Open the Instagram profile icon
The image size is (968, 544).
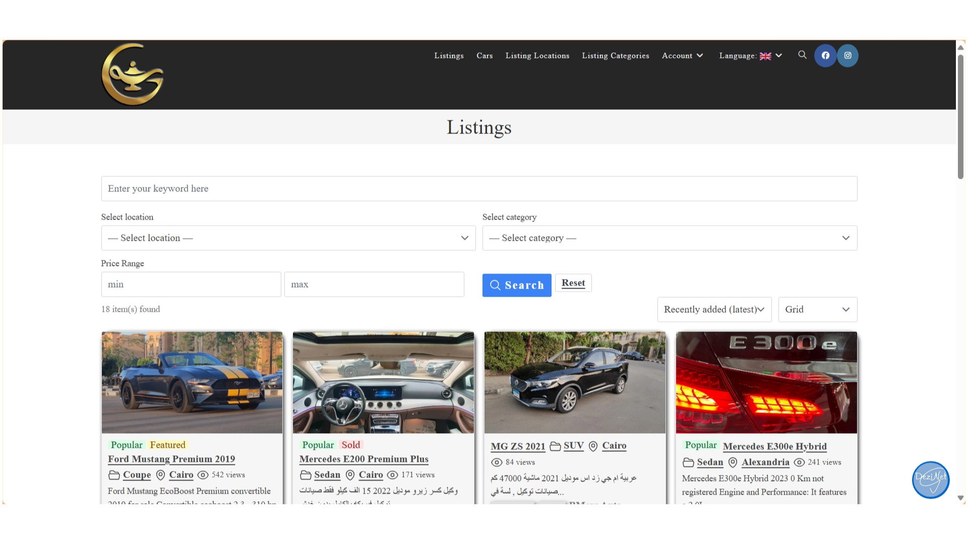coord(848,55)
